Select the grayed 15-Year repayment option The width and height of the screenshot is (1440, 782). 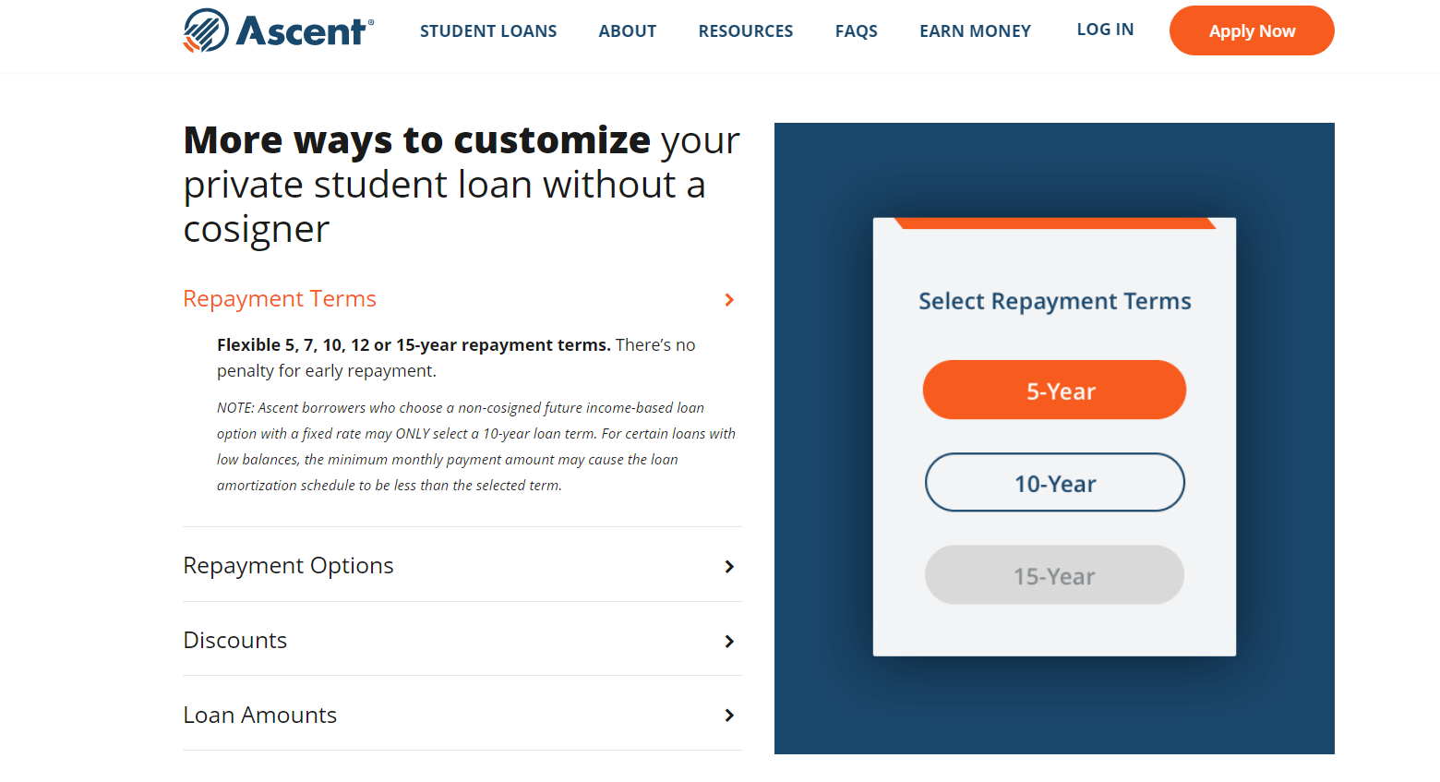pyautogui.click(x=1054, y=574)
